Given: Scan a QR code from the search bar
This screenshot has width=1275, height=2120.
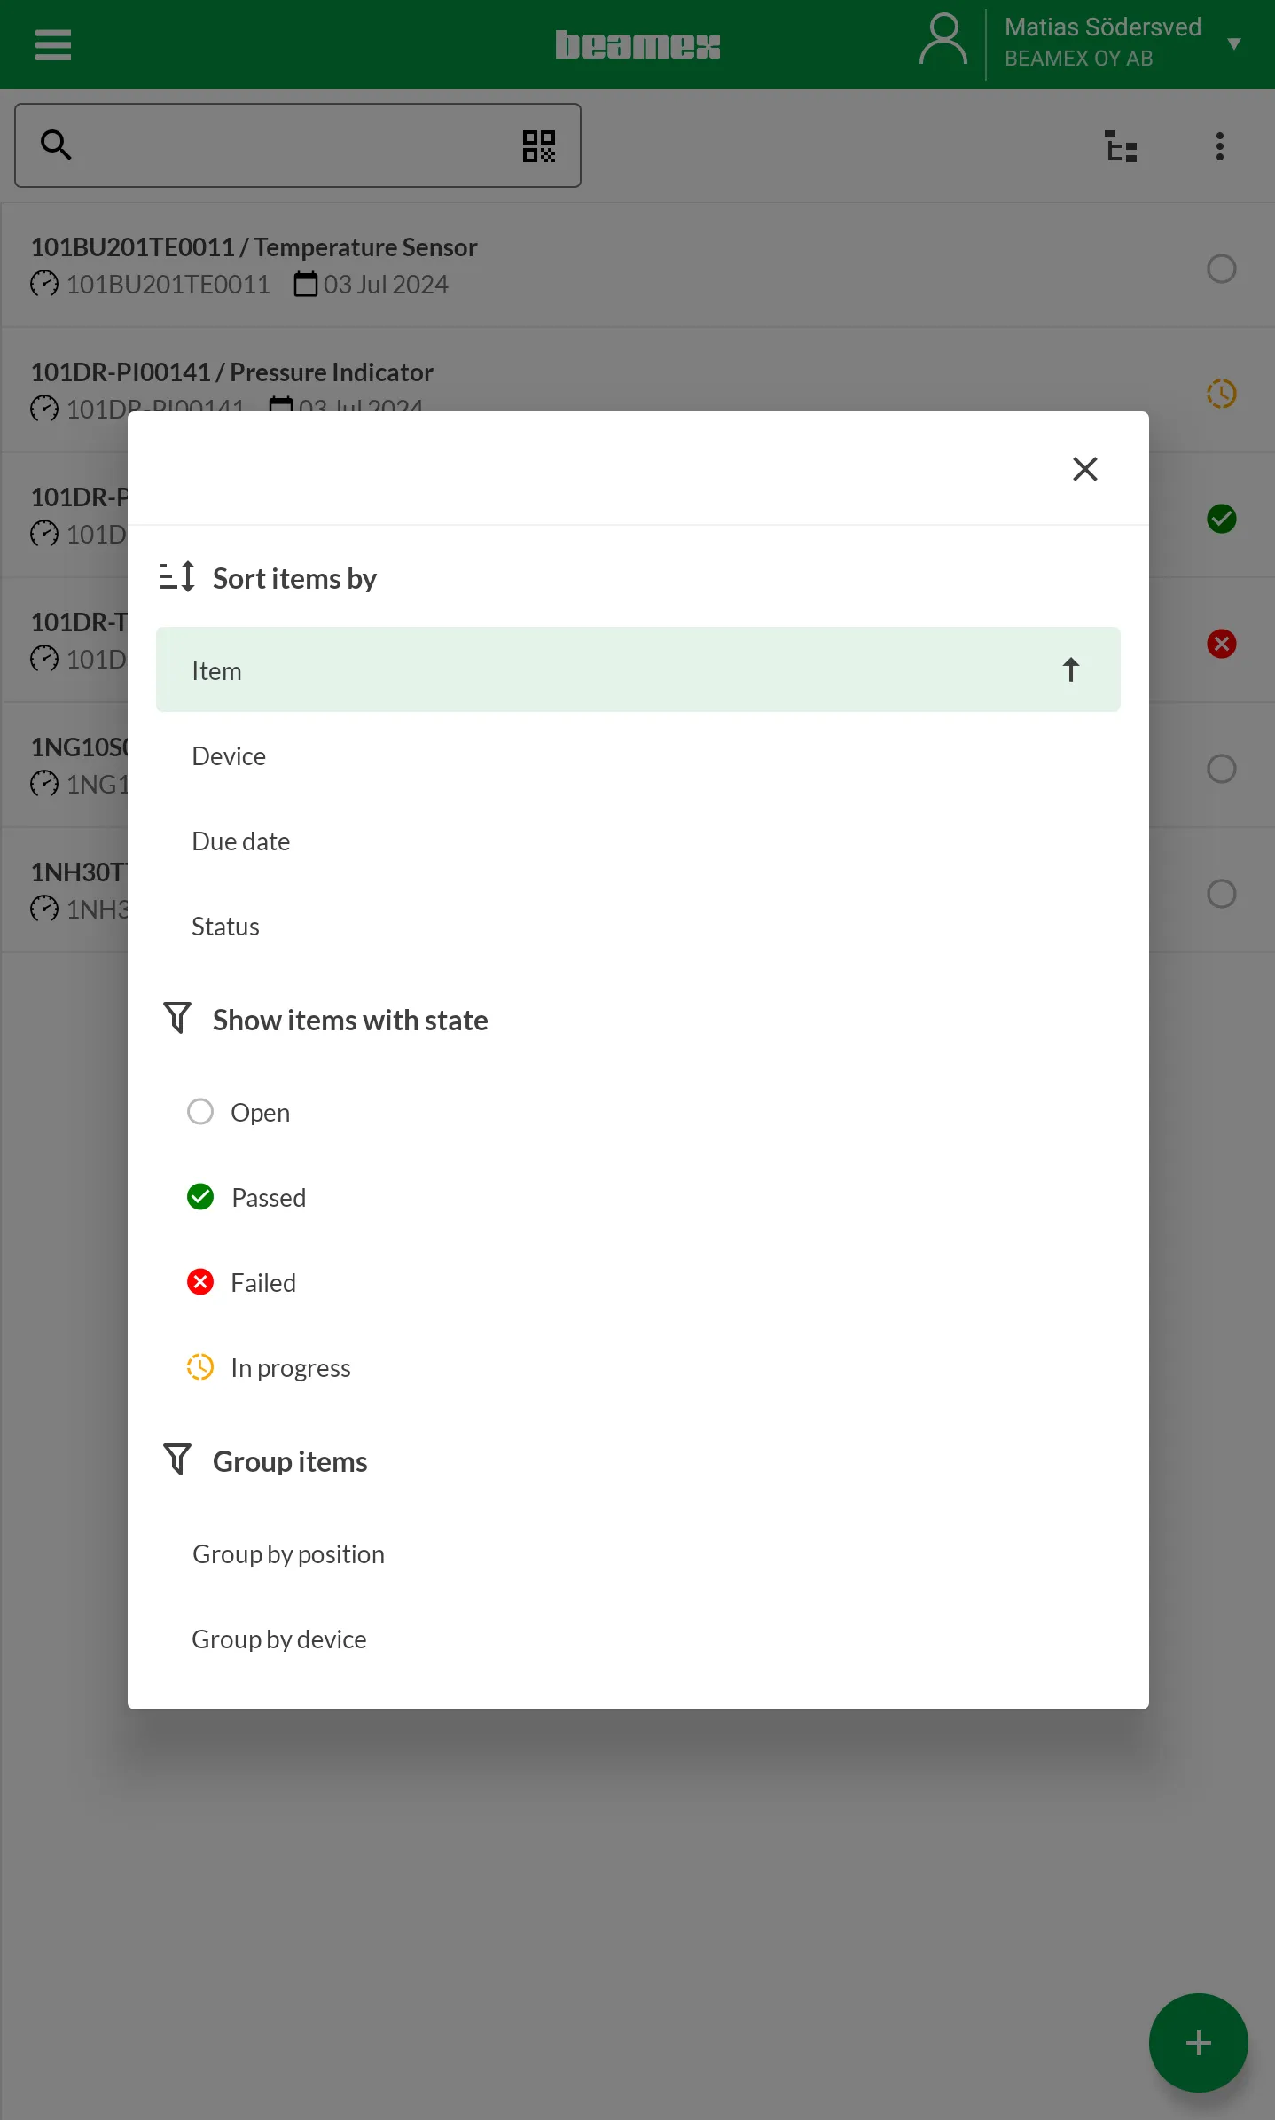Looking at the screenshot, I should point(538,145).
